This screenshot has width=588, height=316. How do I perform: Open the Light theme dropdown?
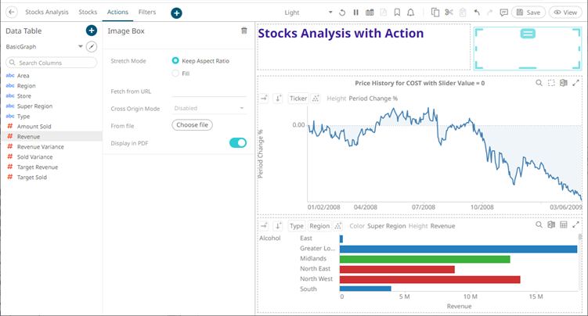308,13
